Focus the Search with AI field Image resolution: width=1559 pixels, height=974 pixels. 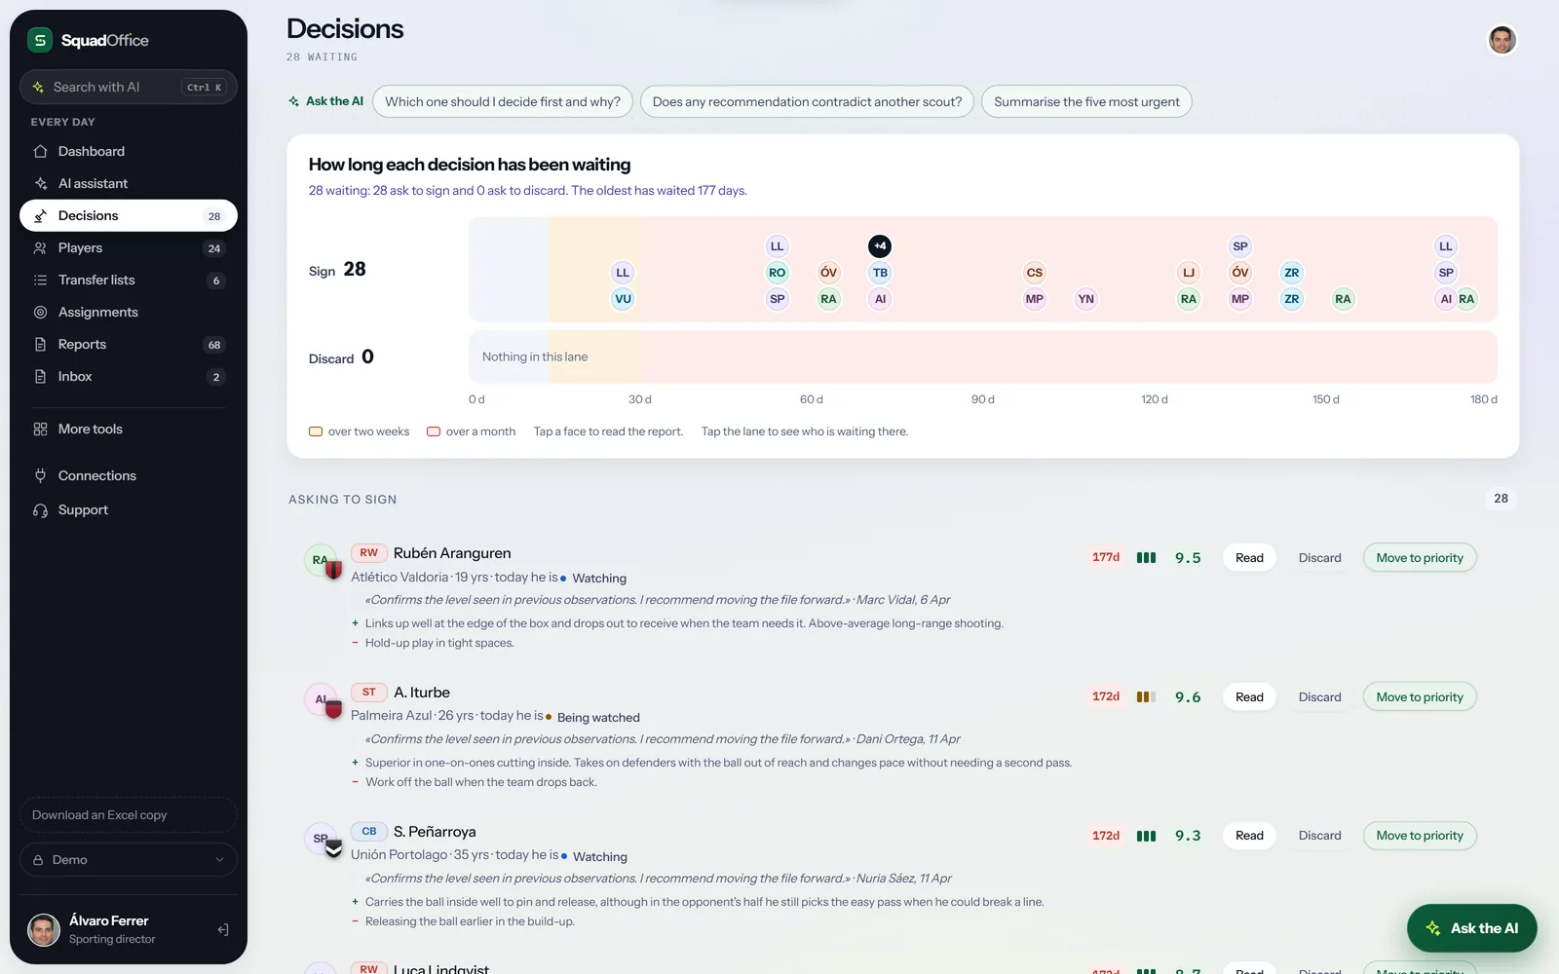click(x=129, y=87)
